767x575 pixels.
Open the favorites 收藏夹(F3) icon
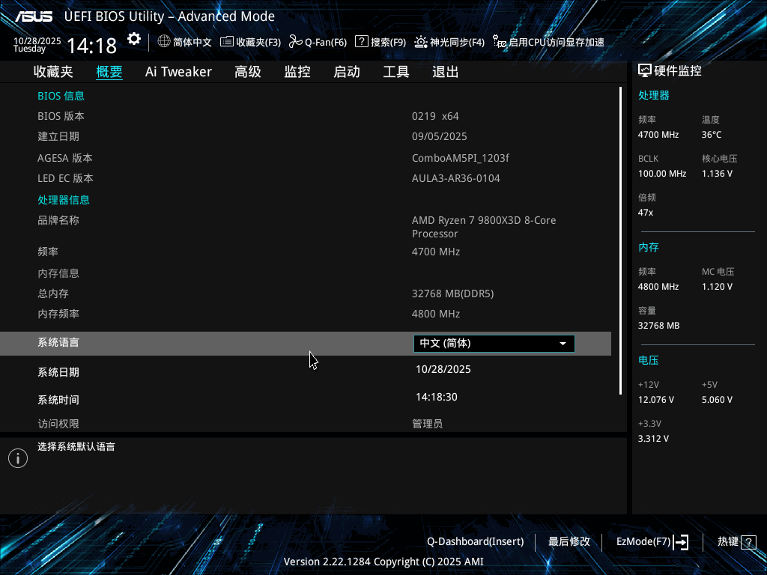(226, 42)
